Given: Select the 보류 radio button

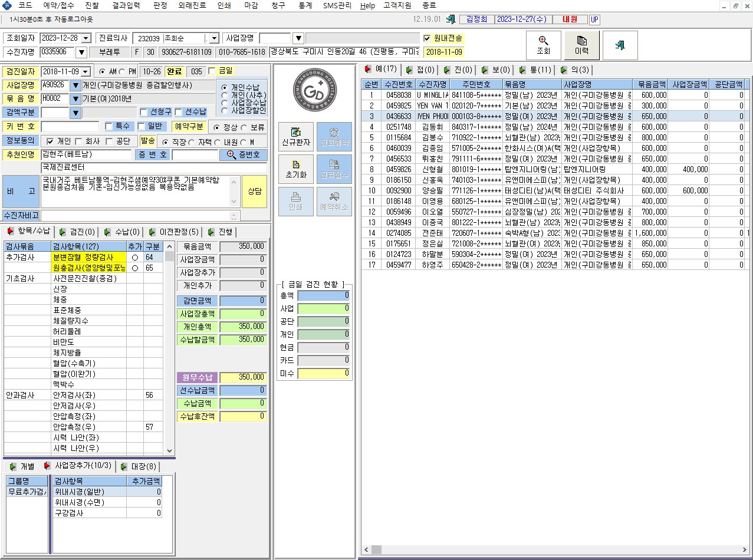Looking at the screenshot, I should click(x=245, y=127).
